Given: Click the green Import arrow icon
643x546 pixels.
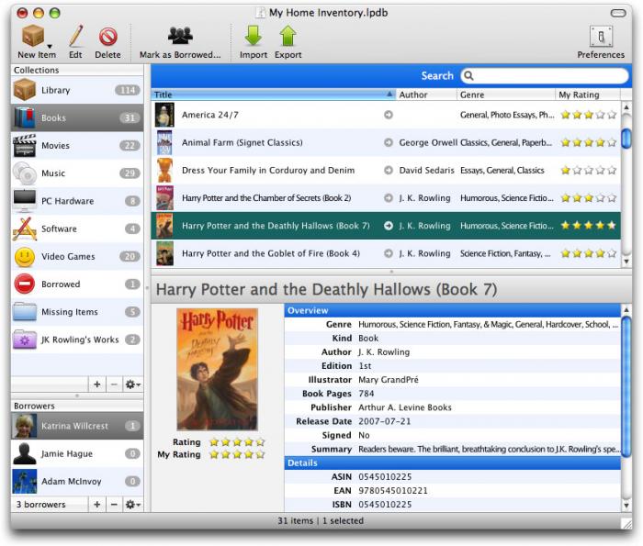Looking at the screenshot, I should pos(254,36).
